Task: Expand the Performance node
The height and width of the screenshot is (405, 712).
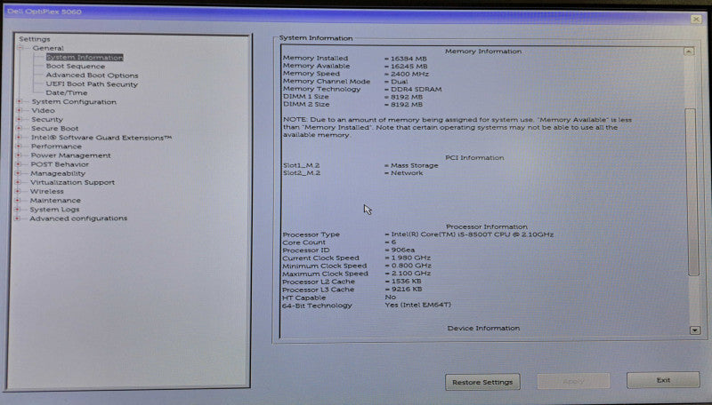Action: [19, 147]
